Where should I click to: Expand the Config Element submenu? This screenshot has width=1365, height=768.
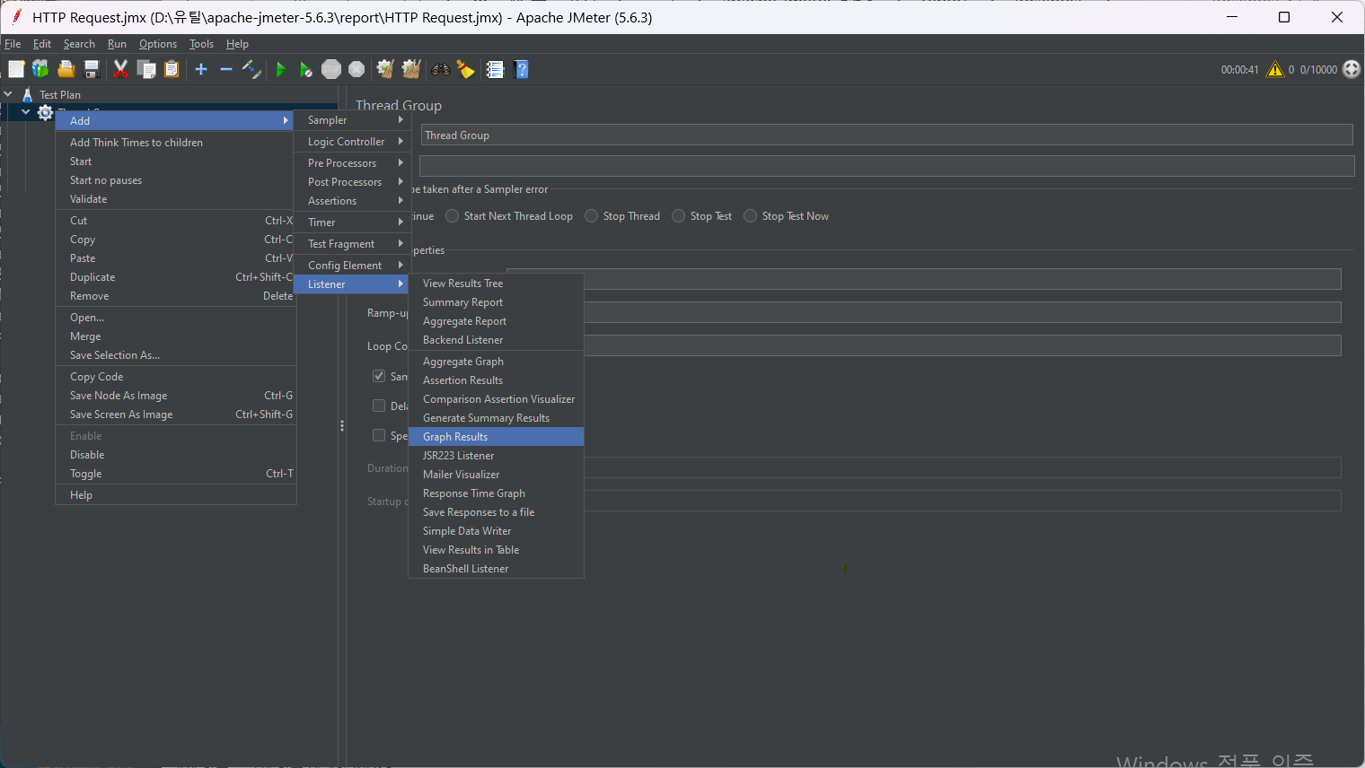point(352,266)
